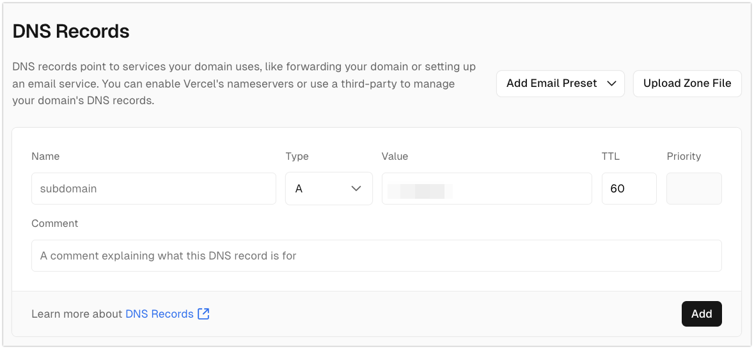Click the Type field label
Screen dimensions: 754x349
pyautogui.click(x=297, y=156)
